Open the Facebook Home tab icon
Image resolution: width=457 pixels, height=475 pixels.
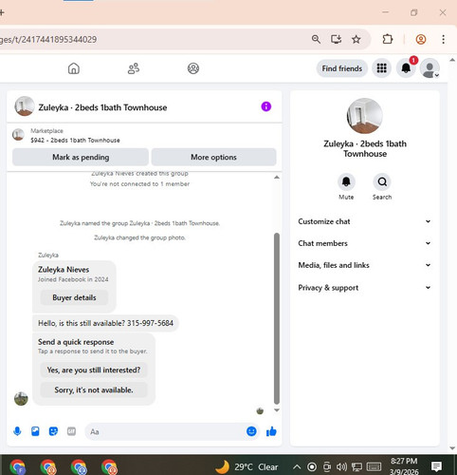click(x=74, y=68)
